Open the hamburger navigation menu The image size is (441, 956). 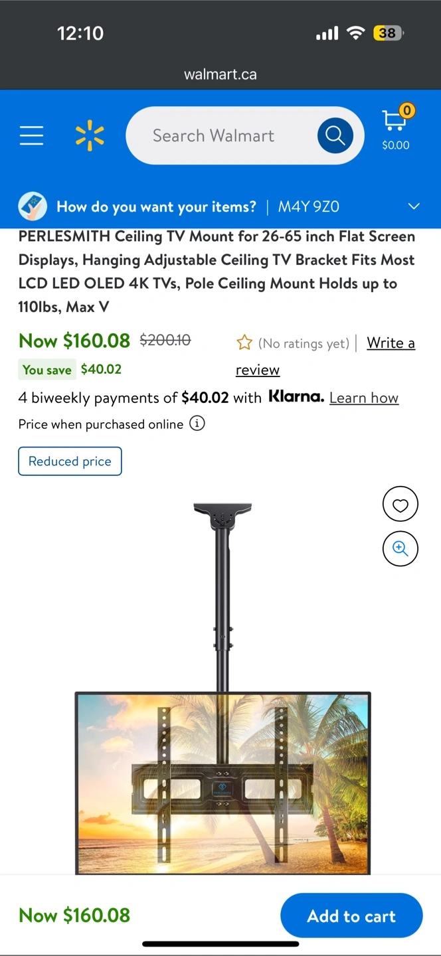pyautogui.click(x=31, y=135)
